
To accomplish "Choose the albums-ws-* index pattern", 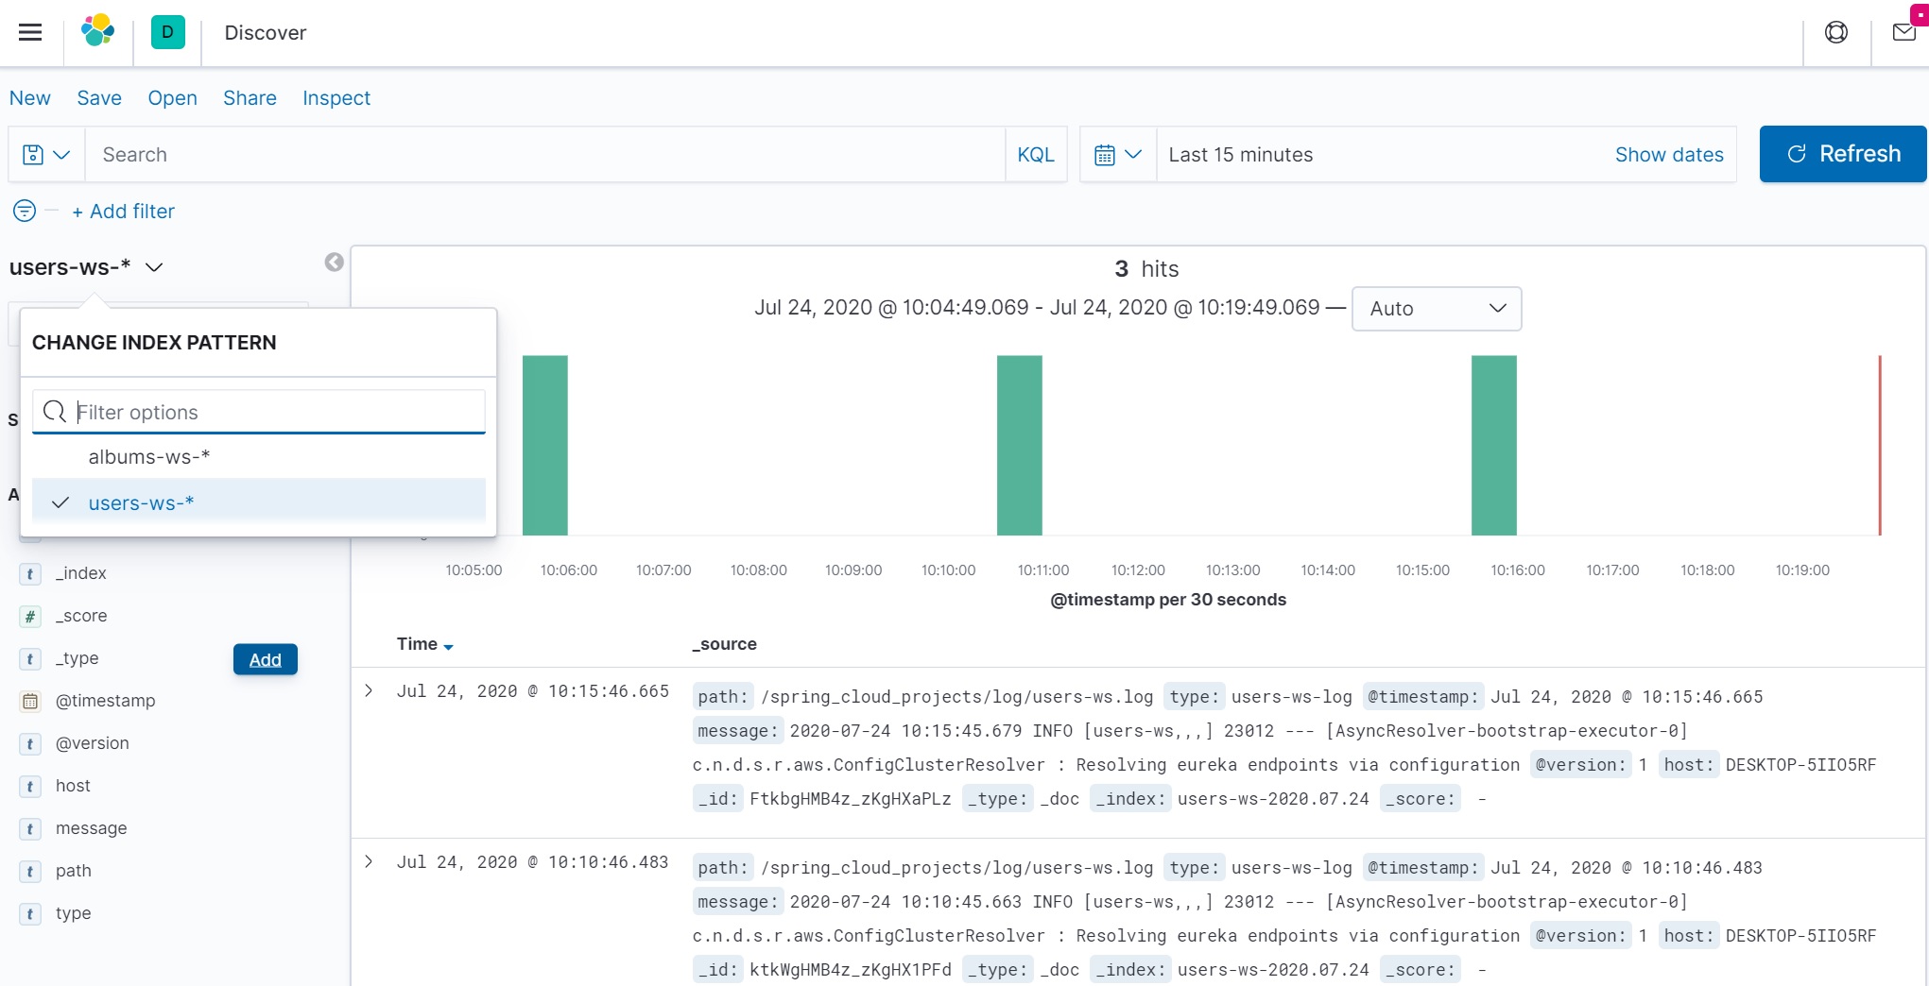I will coord(149,457).
